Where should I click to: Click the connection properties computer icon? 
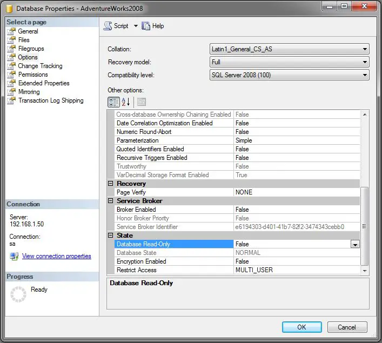pyautogui.click(x=14, y=256)
